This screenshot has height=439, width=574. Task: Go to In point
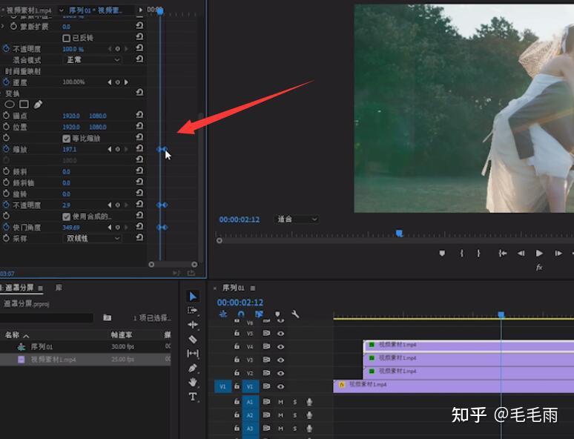click(503, 253)
